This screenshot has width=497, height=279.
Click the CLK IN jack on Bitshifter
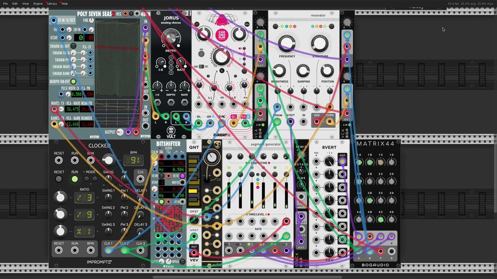click(155, 157)
